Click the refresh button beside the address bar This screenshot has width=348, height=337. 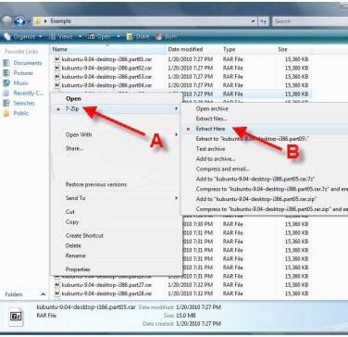[264, 21]
